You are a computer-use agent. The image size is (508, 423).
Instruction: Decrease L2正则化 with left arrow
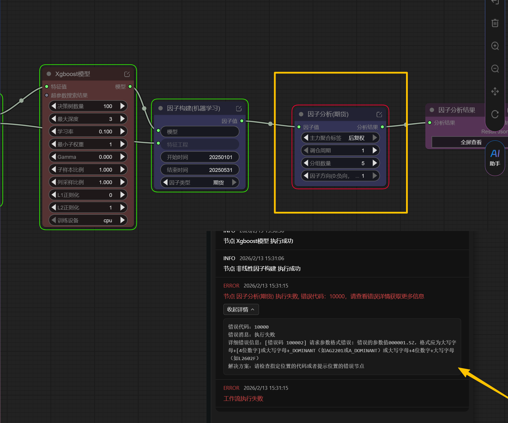coord(54,207)
